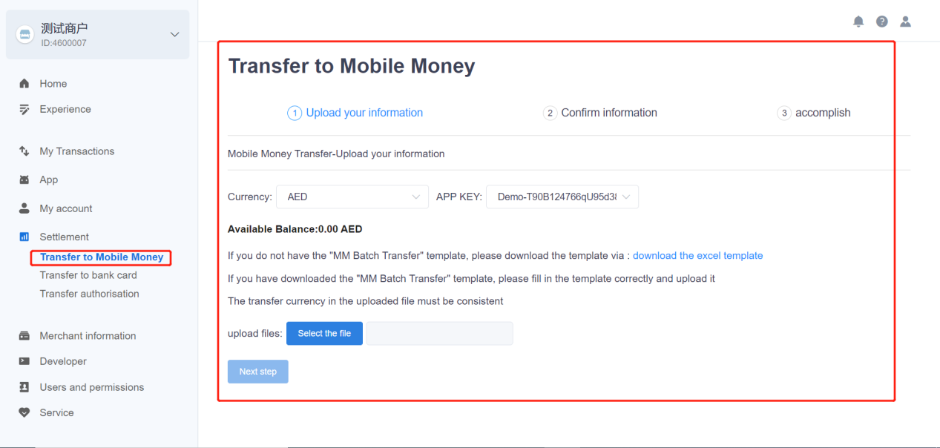Open Experience menu item

[65, 109]
